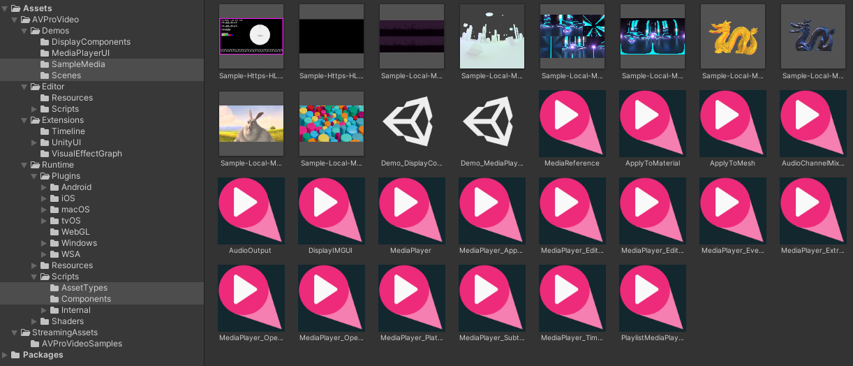Select the MediaPlayer_Eve... script icon
This screenshot has height=366, width=853.
(732, 210)
